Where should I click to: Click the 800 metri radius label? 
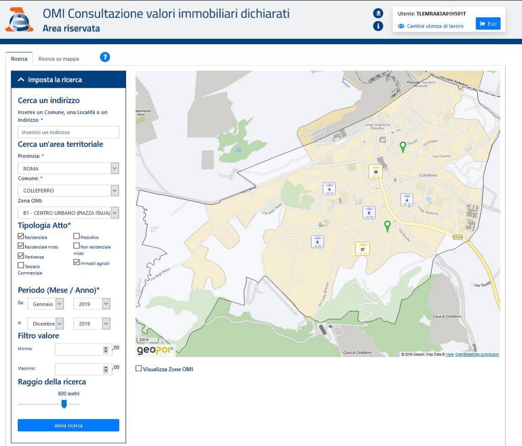click(x=69, y=393)
